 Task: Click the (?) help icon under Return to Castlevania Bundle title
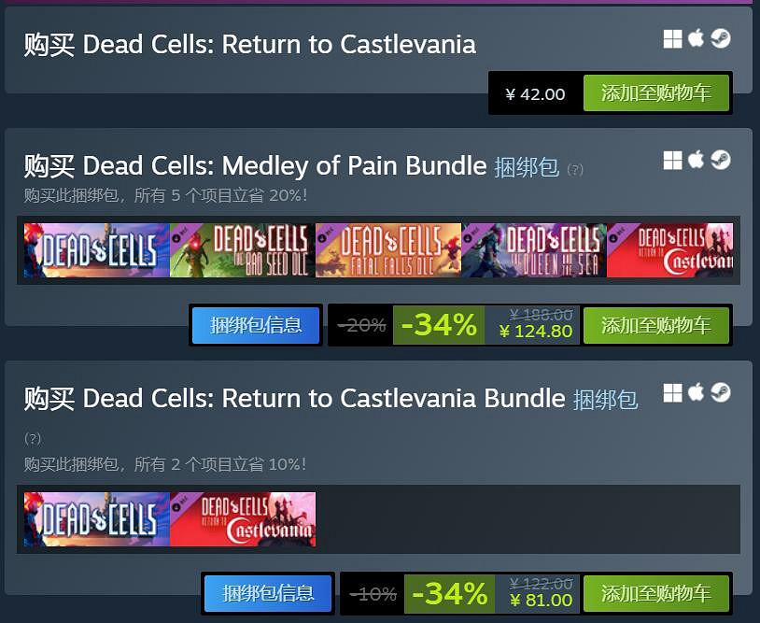[x=33, y=438]
